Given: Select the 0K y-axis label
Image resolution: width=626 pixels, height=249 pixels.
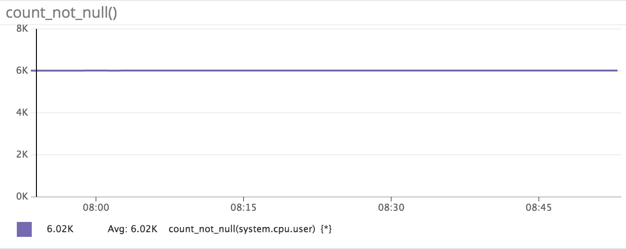Looking at the screenshot, I should 22,196.
